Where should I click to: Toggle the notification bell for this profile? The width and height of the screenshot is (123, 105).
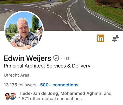pyautogui.click(x=115, y=38)
